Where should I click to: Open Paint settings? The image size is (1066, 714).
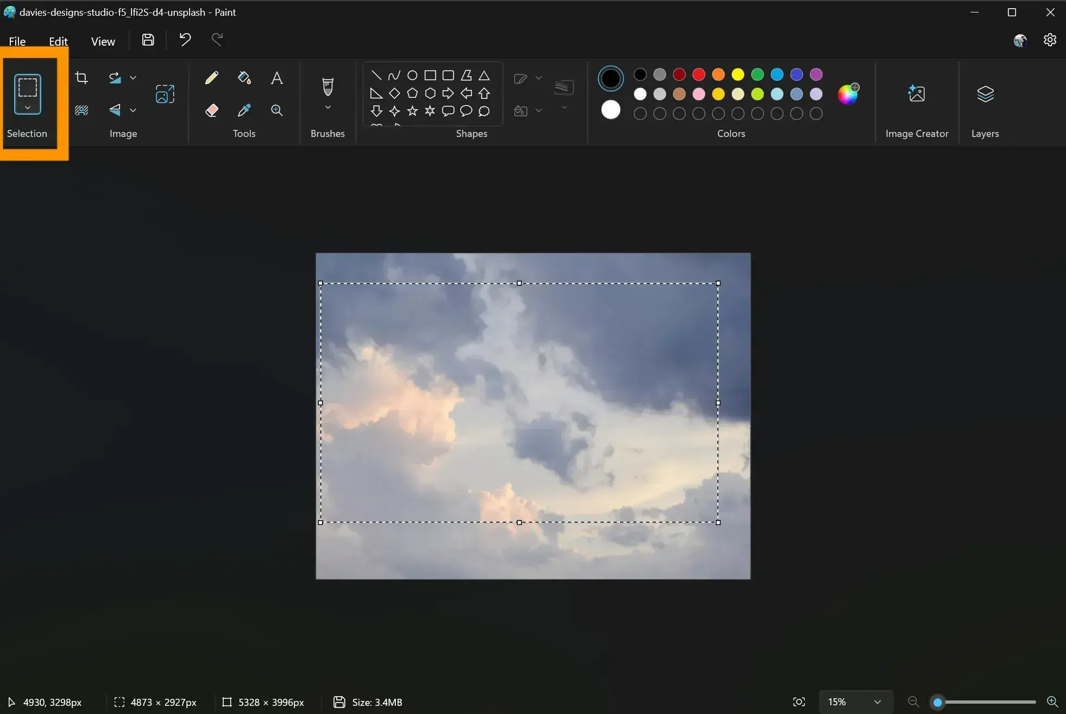click(1050, 40)
